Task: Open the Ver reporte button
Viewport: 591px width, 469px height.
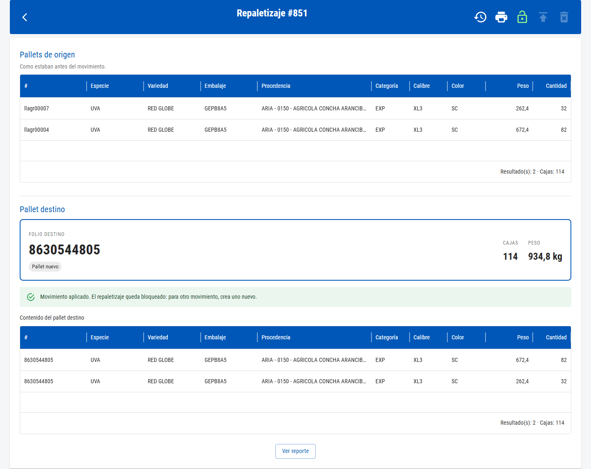Action: click(x=295, y=451)
